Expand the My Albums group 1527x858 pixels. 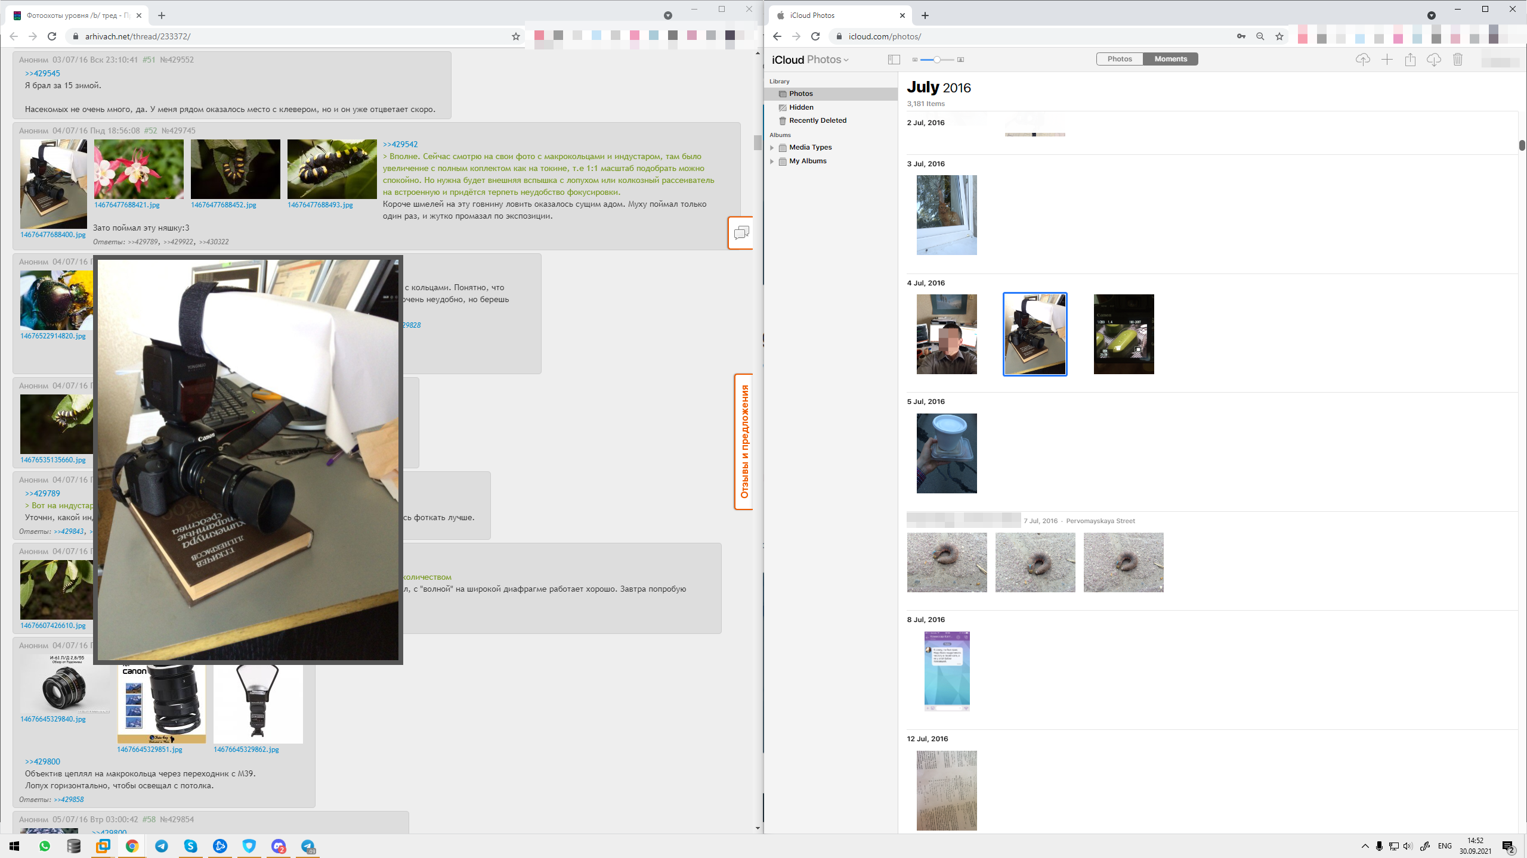772,161
